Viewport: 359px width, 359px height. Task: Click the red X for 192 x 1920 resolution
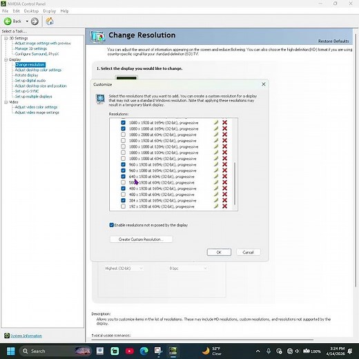(x=224, y=206)
